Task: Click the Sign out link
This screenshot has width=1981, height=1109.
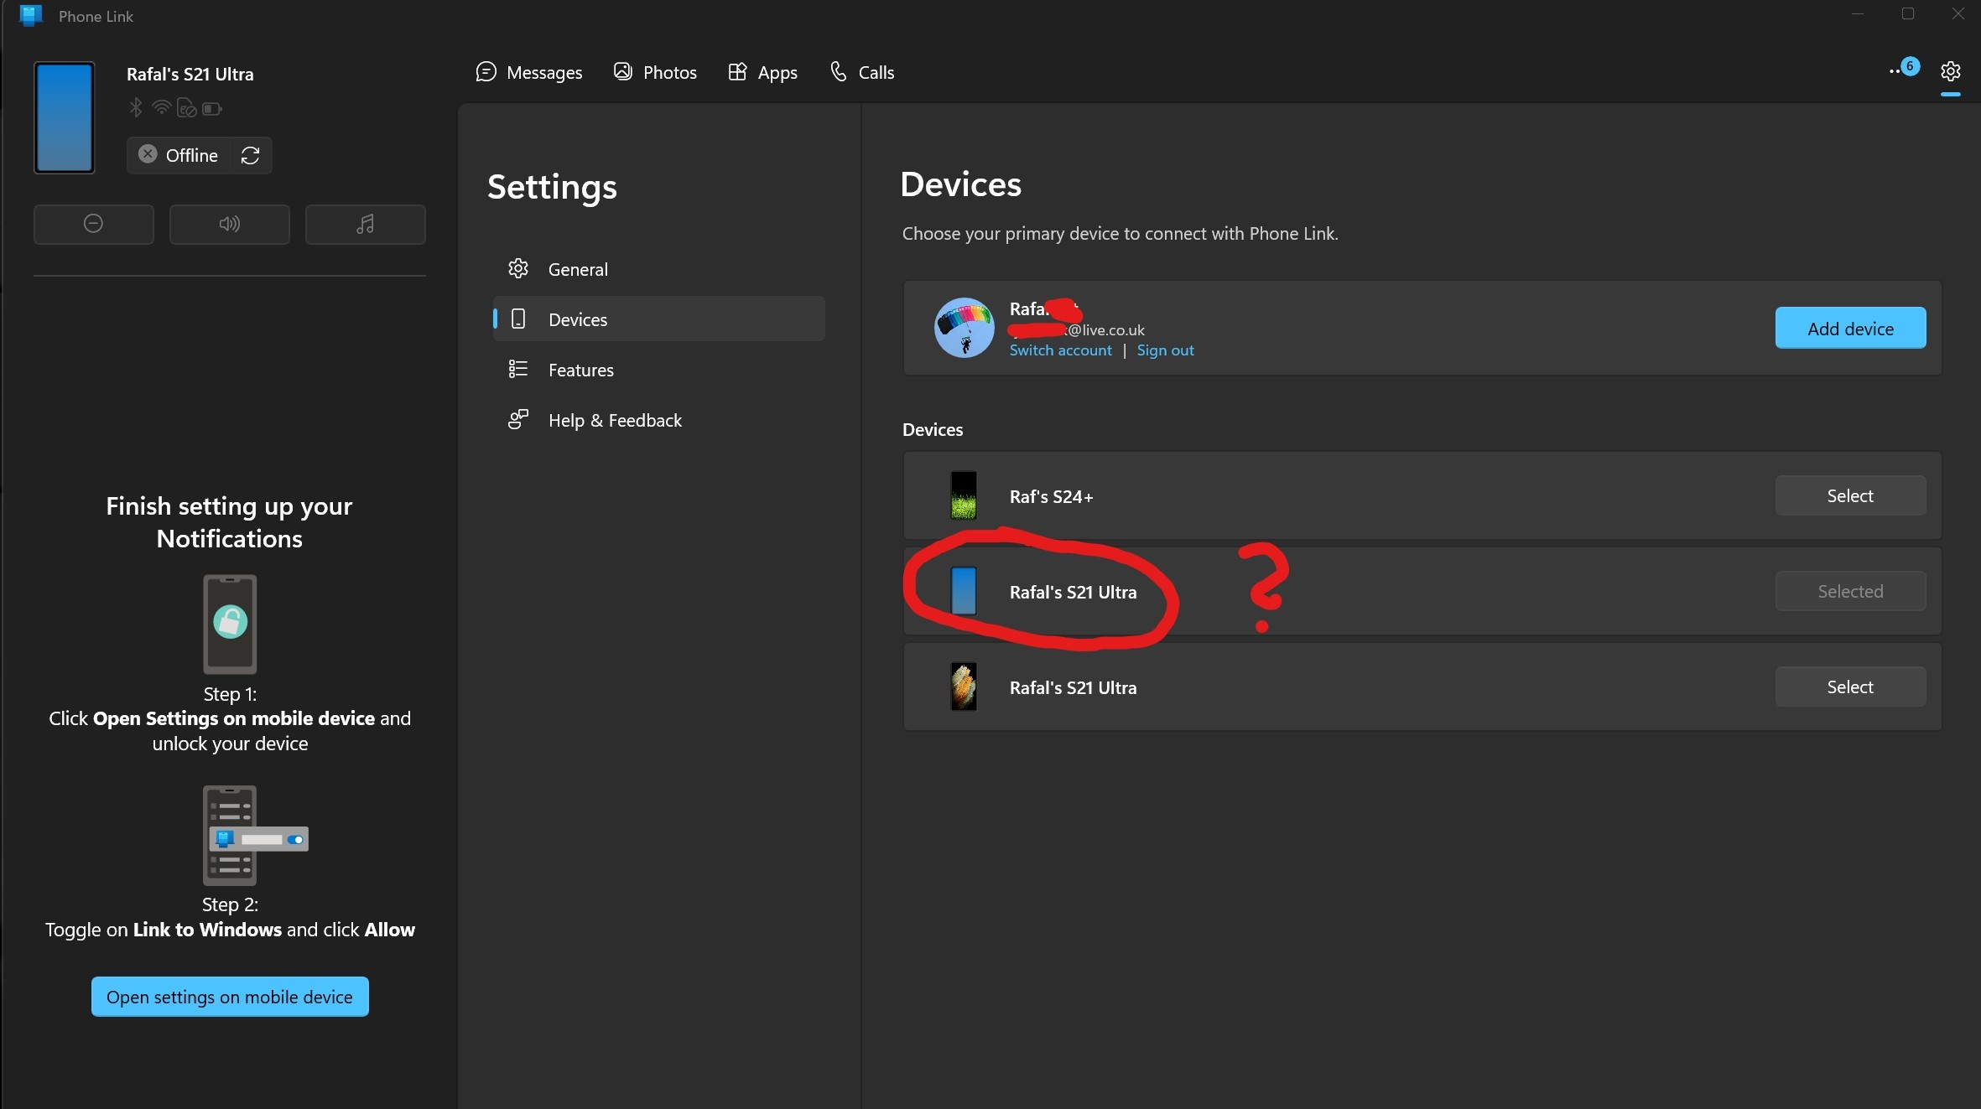Action: pos(1165,350)
